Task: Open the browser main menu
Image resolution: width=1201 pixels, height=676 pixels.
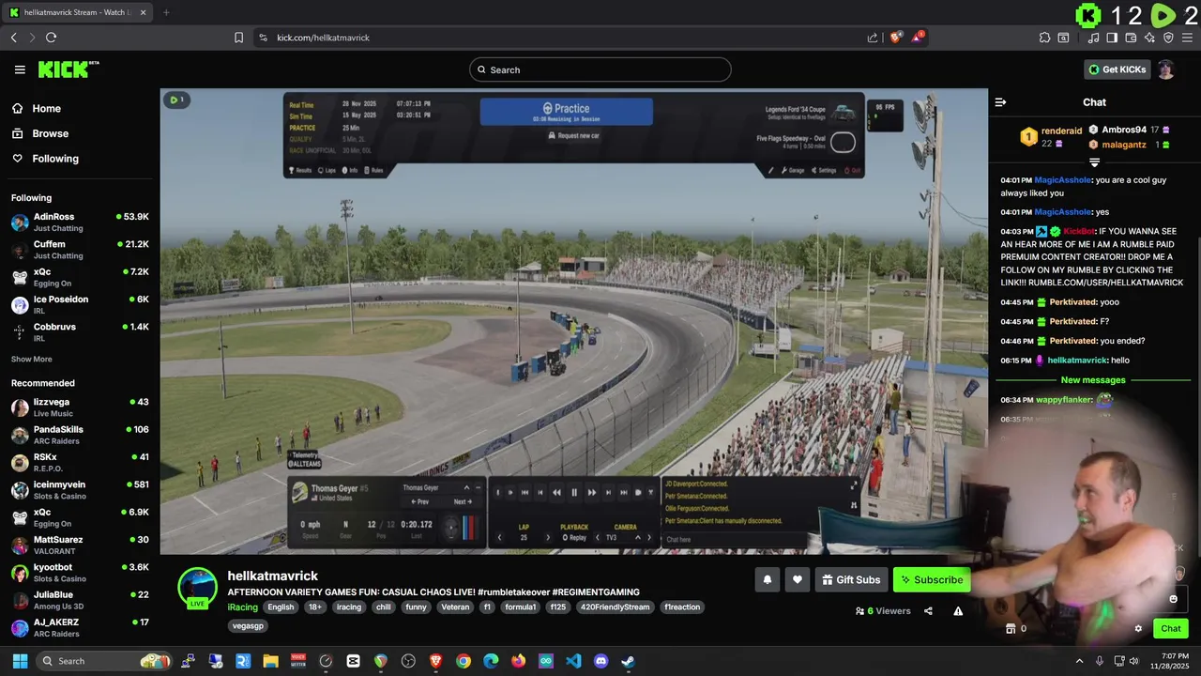Action: (x=1187, y=38)
